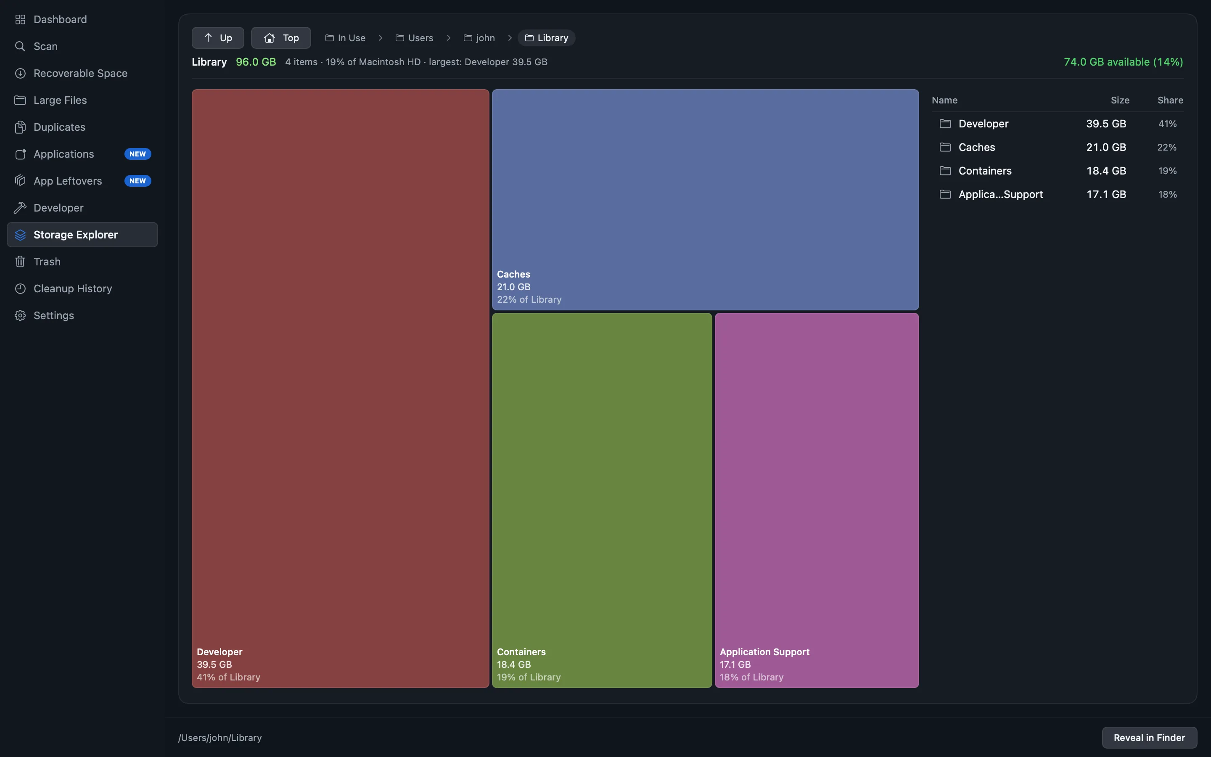Go up one folder level
Viewport: 1211px width, 757px height.
[218, 38]
